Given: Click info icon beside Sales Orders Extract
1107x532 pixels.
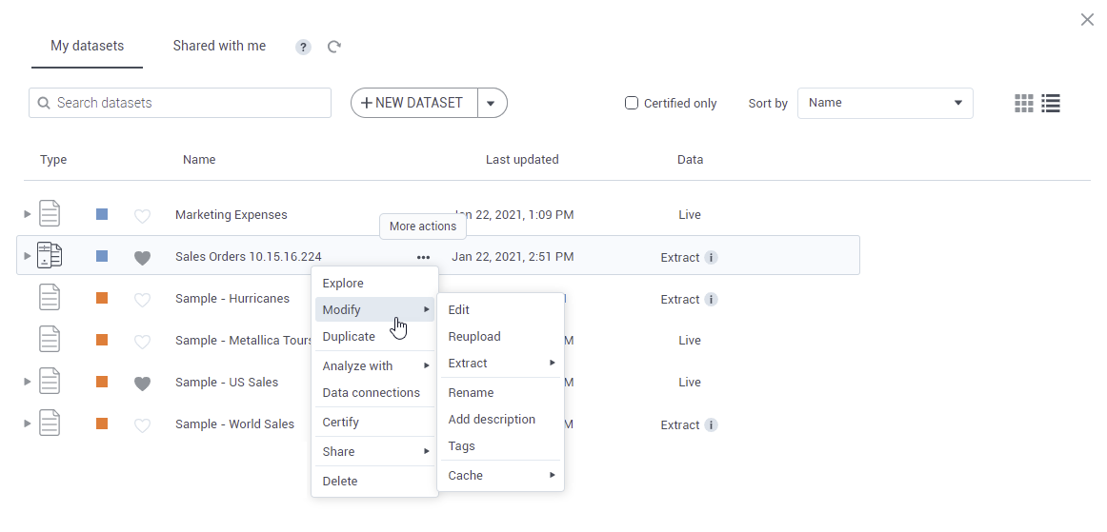Looking at the screenshot, I should (x=711, y=258).
